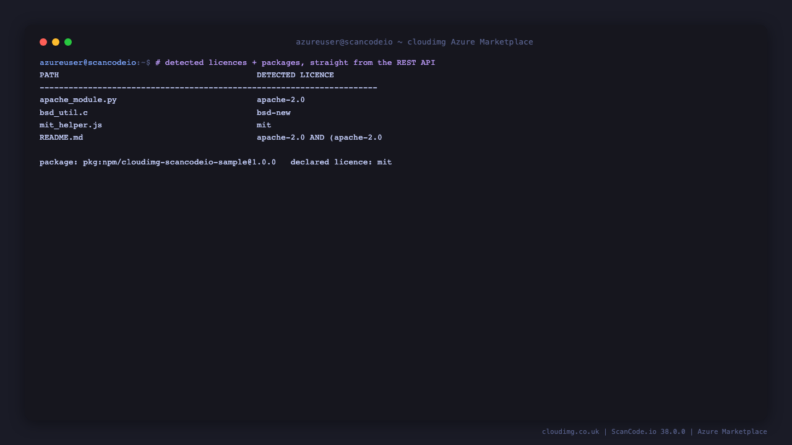Click the README.md path
792x445 pixels.
[x=61, y=137]
